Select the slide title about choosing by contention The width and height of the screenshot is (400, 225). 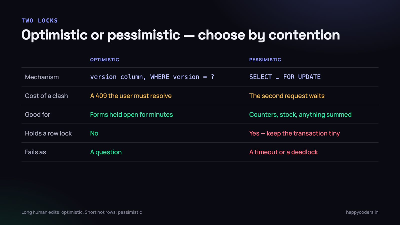[x=181, y=35]
